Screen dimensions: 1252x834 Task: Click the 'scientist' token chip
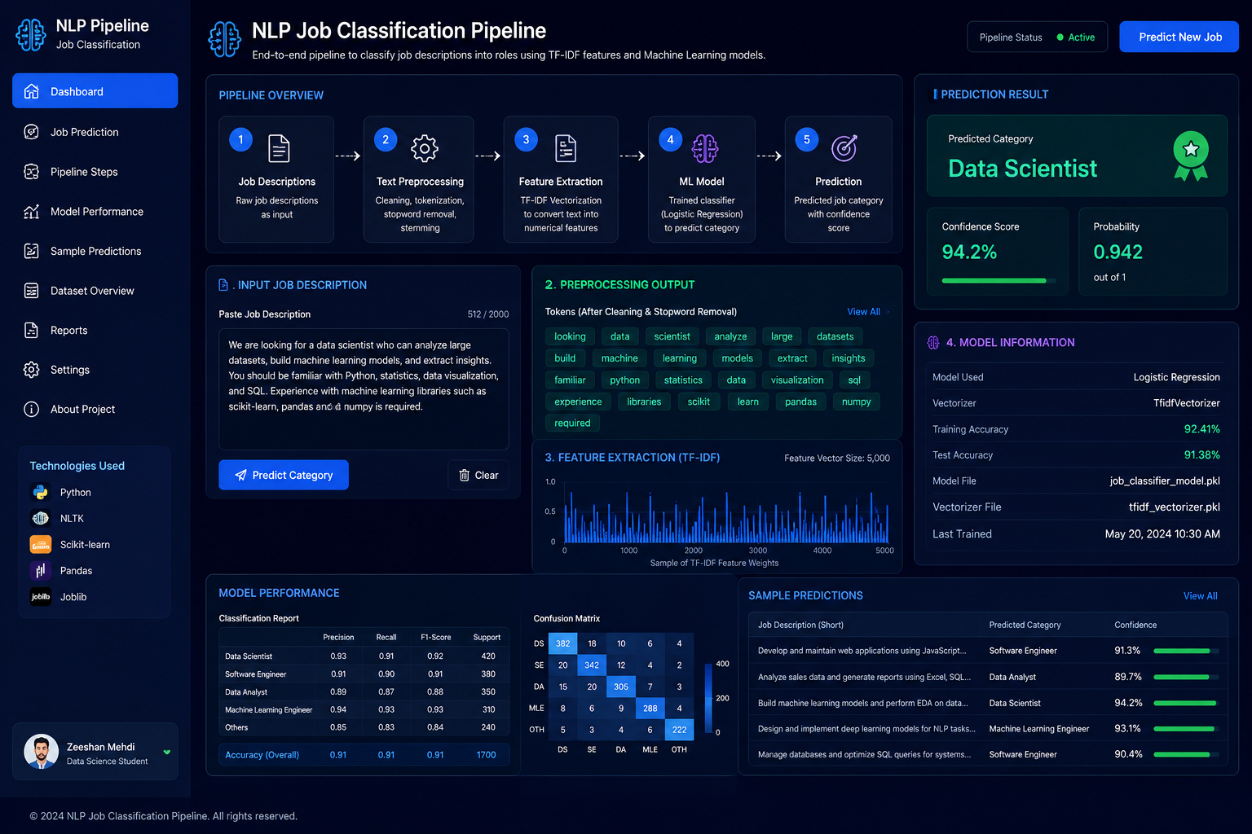coord(672,336)
